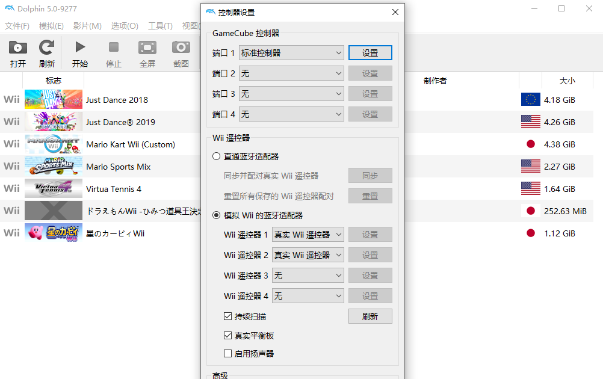Screen dimensions: 603x379
Task: Click the US flag for Just Dance 2019
Action: (x=531, y=122)
